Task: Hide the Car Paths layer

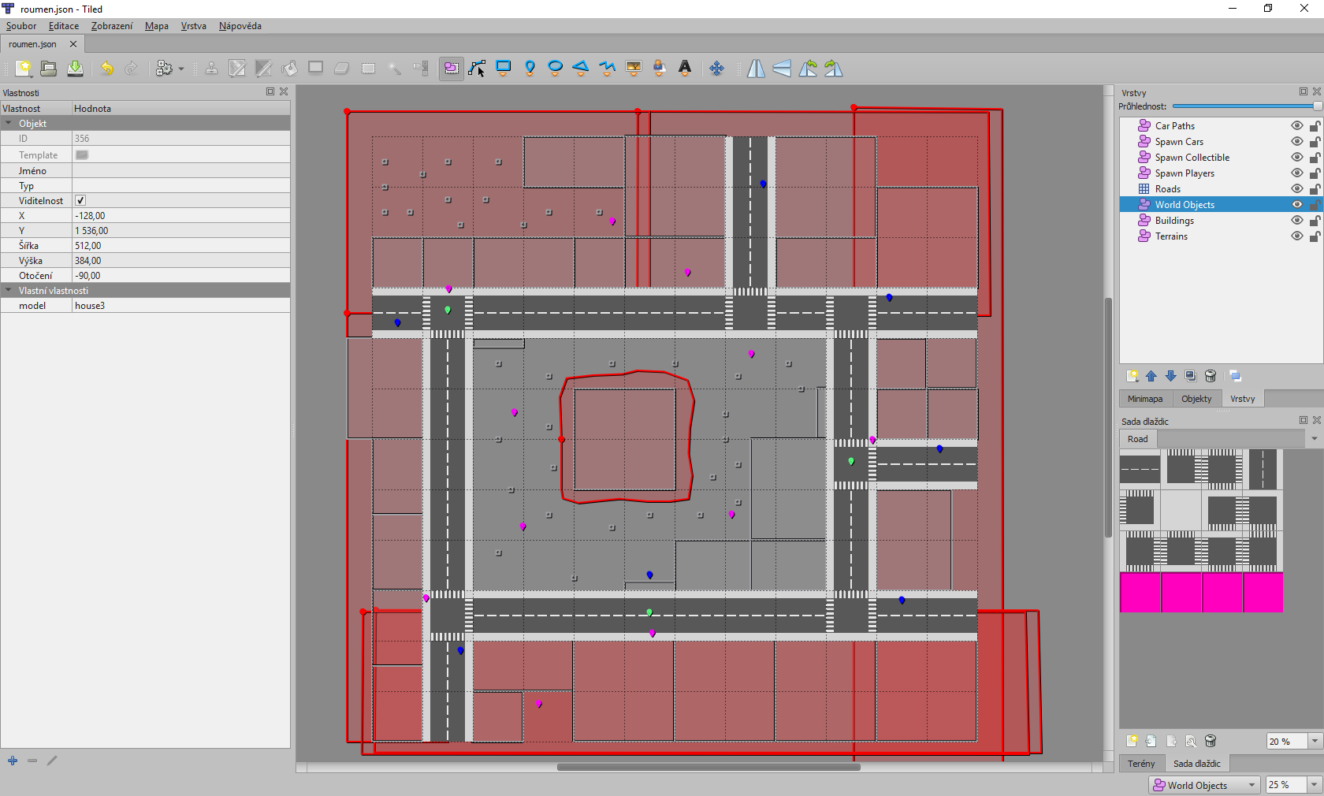Action: click(x=1296, y=126)
